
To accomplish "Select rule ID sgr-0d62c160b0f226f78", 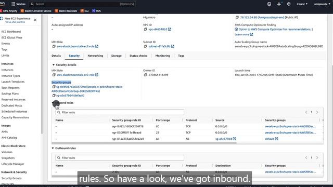I will pos(128,126).
